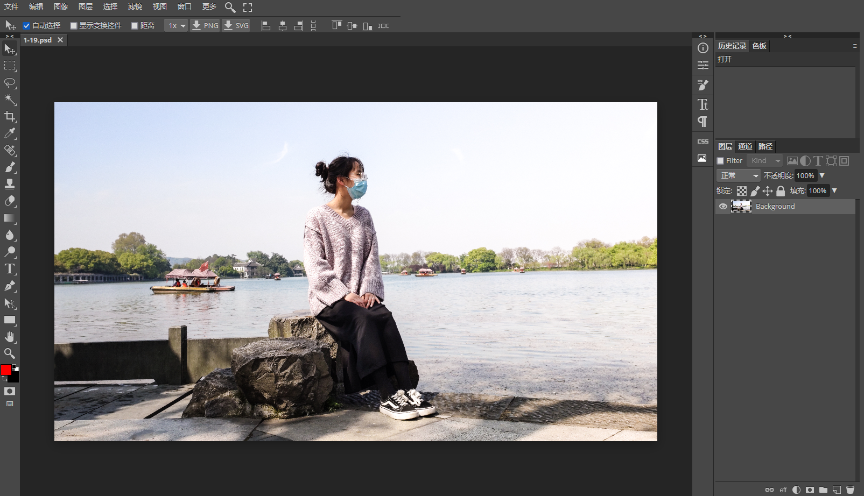
Task: Select the Pen tool
Action: click(x=10, y=286)
